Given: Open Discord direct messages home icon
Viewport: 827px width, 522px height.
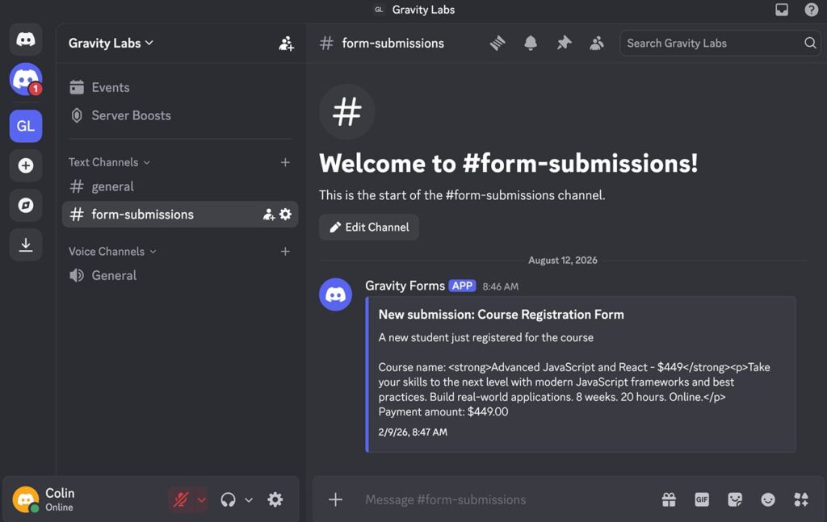Looking at the screenshot, I should tap(25, 40).
